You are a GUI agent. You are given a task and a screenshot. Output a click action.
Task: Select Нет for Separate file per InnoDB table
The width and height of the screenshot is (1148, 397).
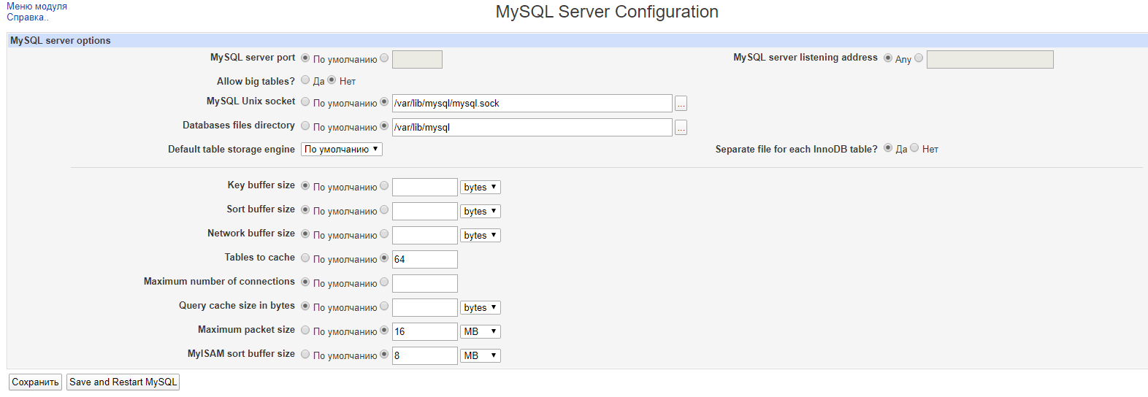click(914, 148)
